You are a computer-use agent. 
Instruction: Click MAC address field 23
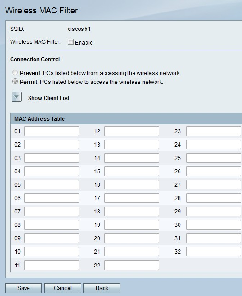213,131
